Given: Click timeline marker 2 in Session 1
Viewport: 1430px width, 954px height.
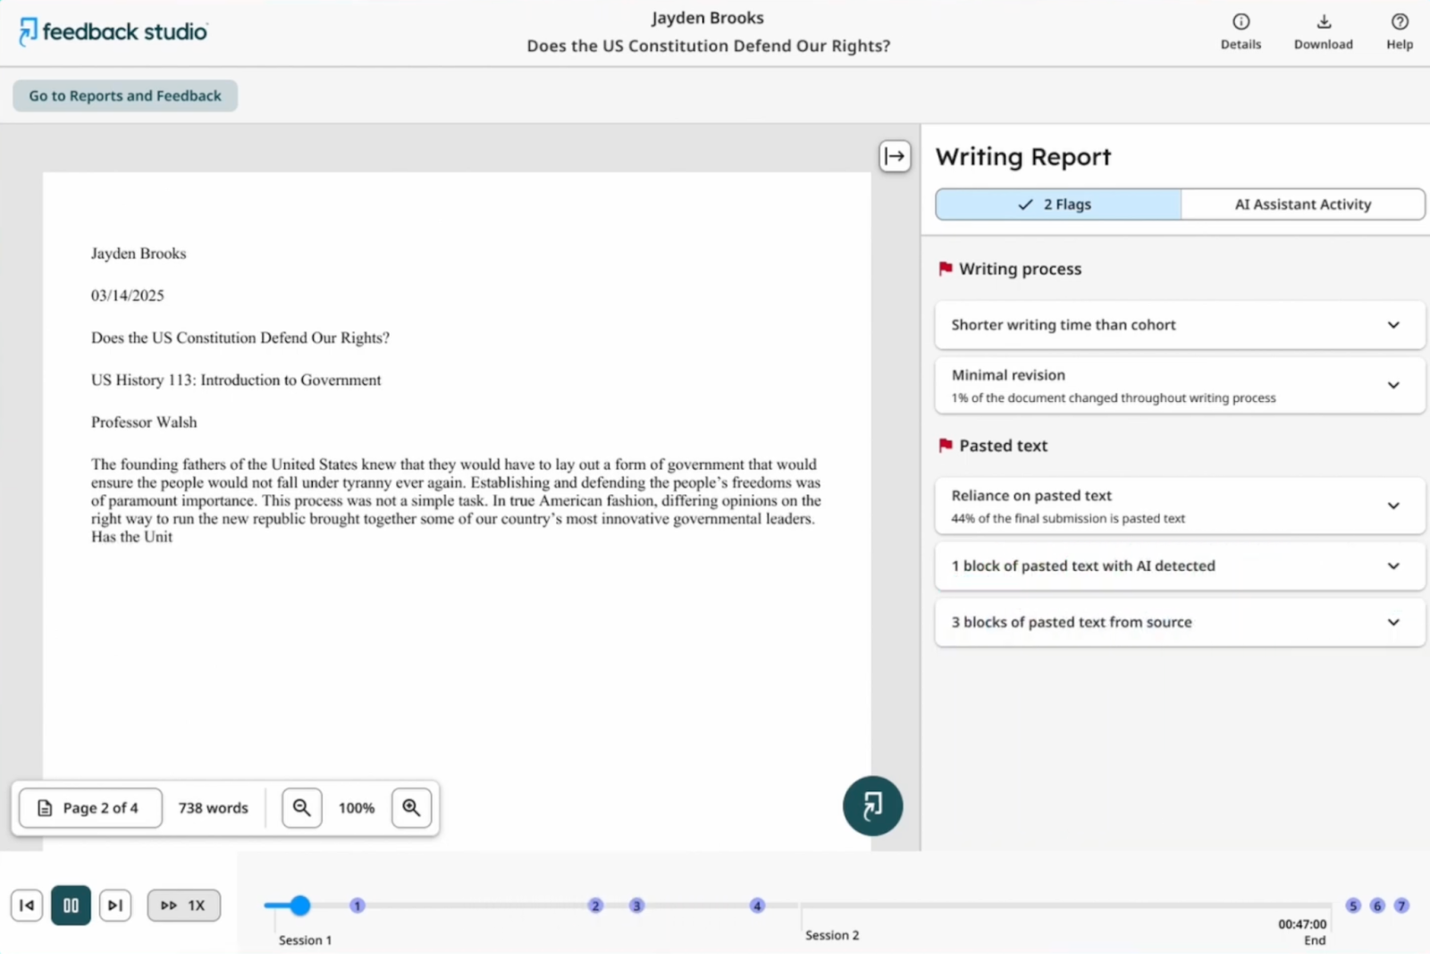Looking at the screenshot, I should click(595, 905).
